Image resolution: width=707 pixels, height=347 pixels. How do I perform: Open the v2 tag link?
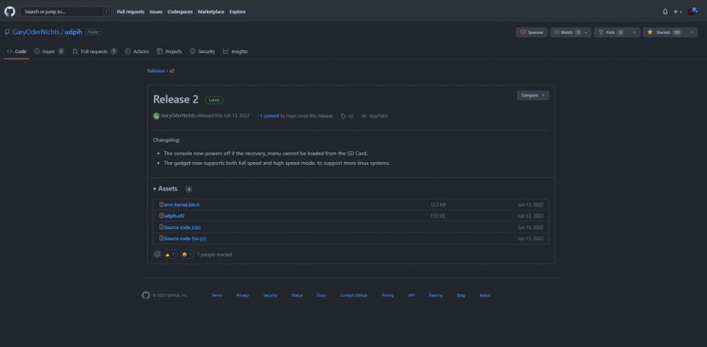coord(347,116)
